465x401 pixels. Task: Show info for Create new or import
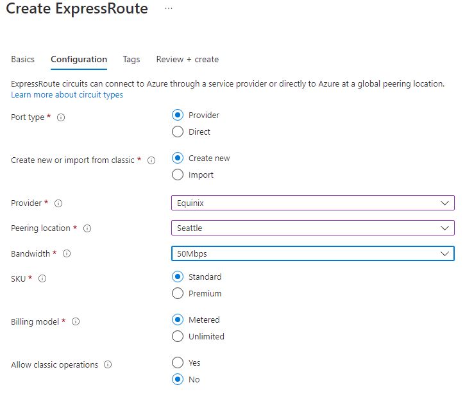pyautogui.click(x=151, y=160)
